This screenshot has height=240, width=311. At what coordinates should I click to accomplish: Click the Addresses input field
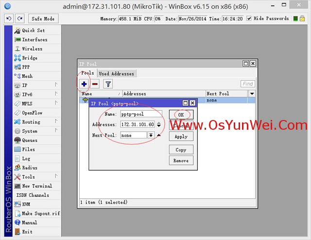(x=138, y=124)
